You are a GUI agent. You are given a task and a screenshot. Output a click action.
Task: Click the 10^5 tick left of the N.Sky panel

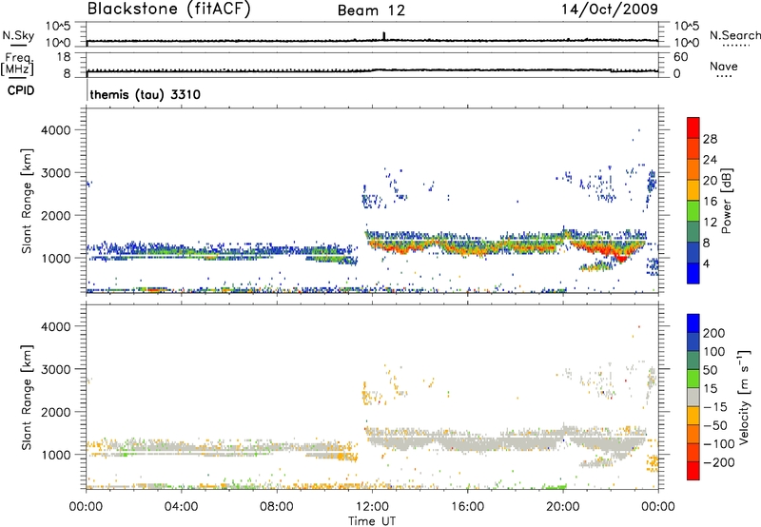[58, 26]
